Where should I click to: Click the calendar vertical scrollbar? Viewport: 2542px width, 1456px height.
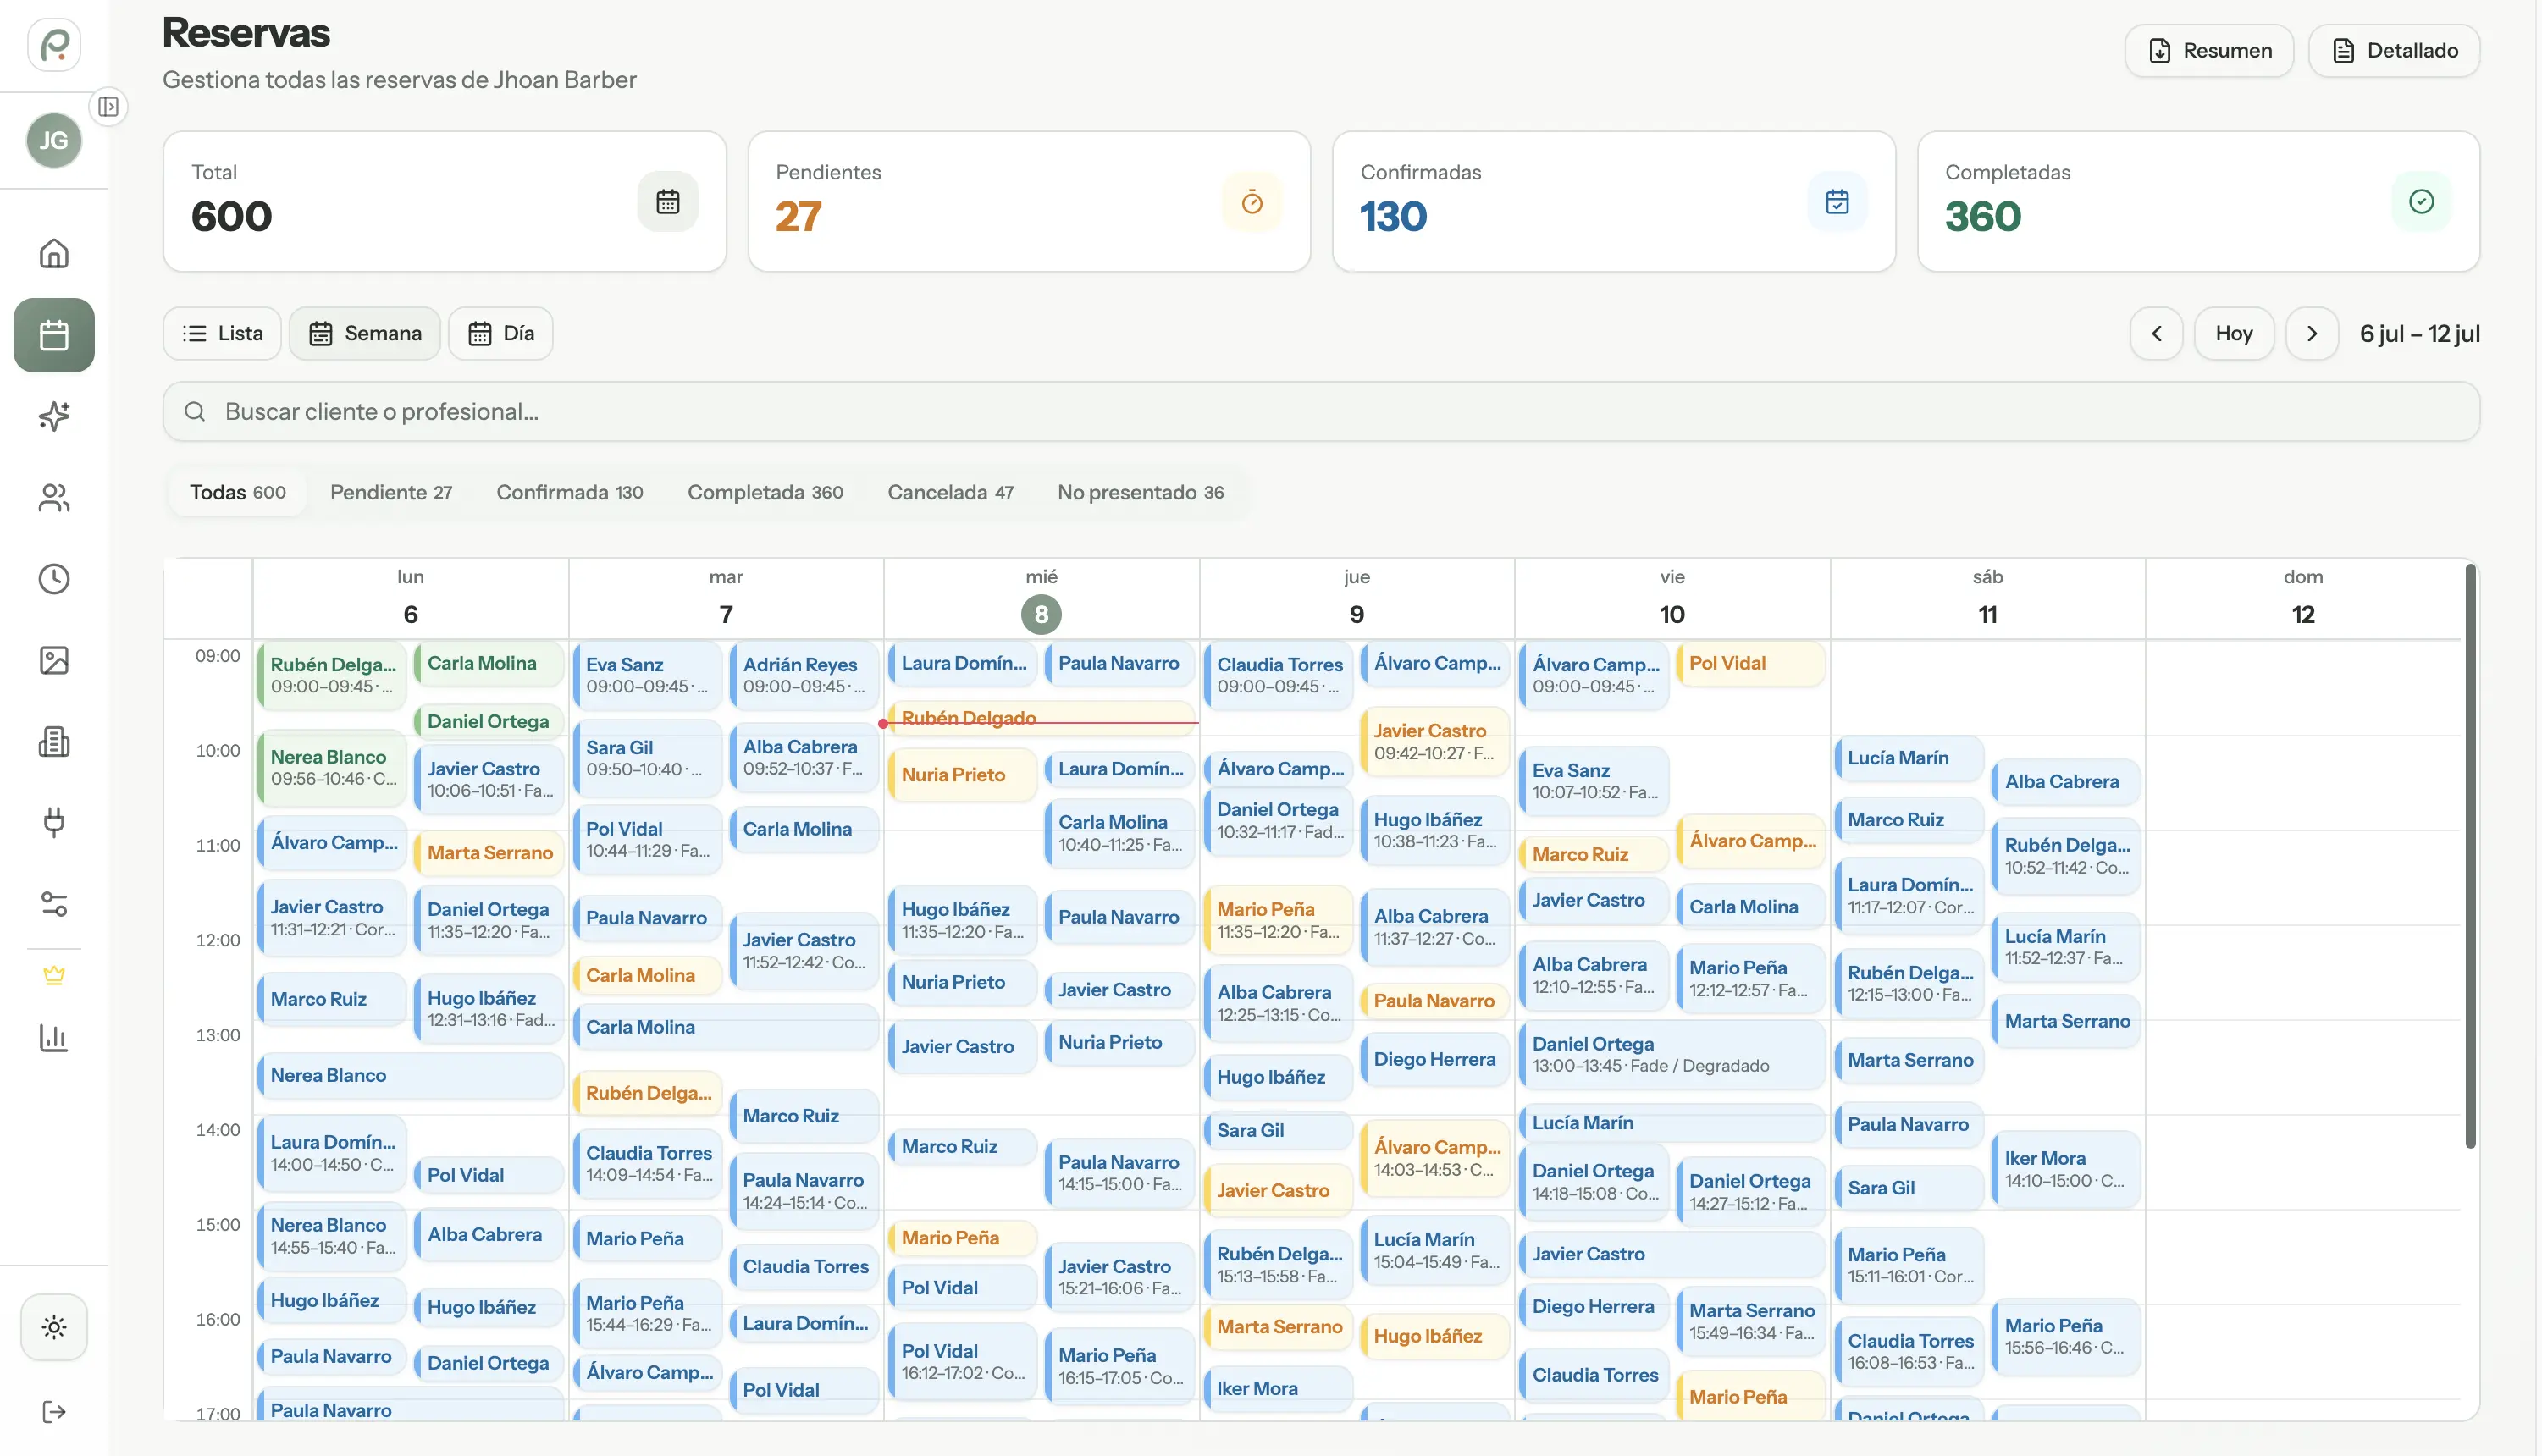pos(2470,856)
